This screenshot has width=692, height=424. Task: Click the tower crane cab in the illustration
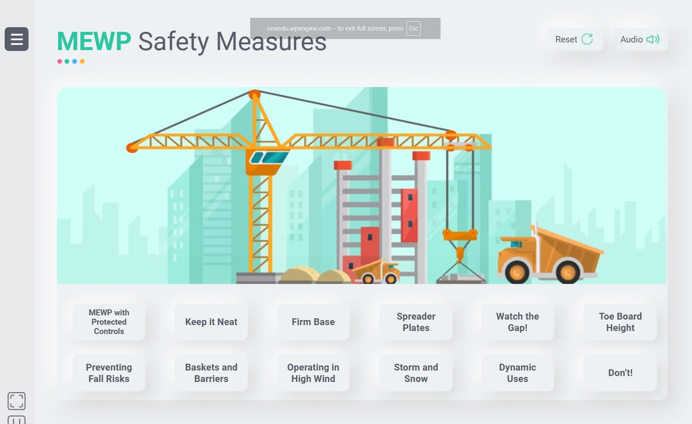(266, 161)
